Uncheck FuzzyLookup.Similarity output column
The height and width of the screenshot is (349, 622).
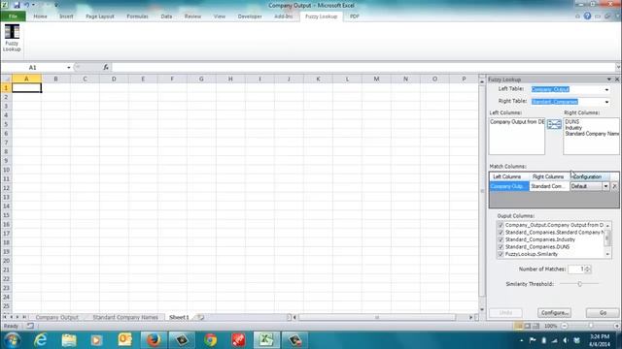click(x=501, y=254)
